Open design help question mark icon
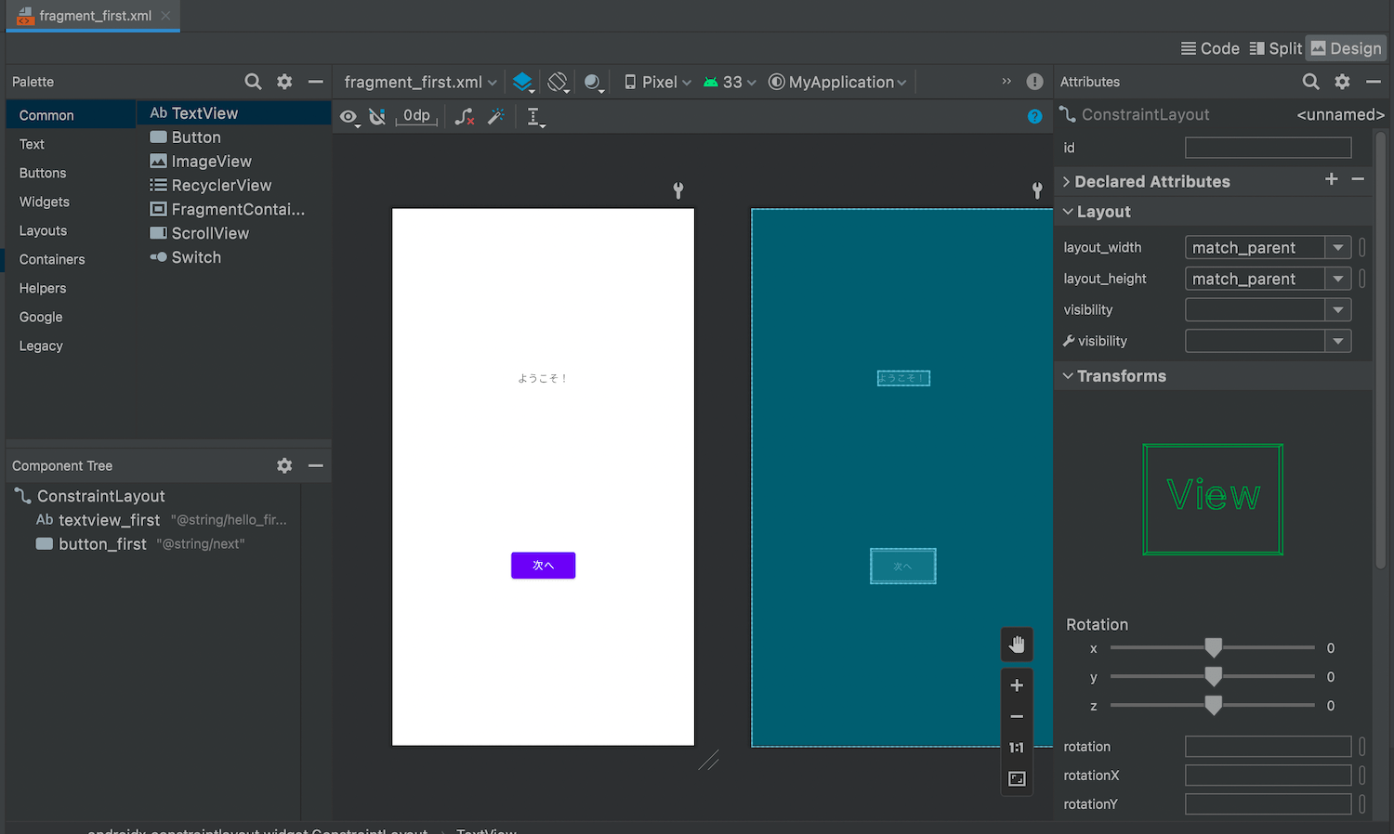The height and width of the screenshot is (834, 1394). pos(1034,116)
